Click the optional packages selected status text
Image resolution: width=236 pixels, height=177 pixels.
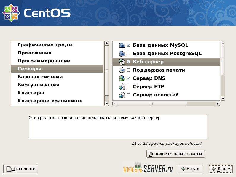click(x=167, y=144)
